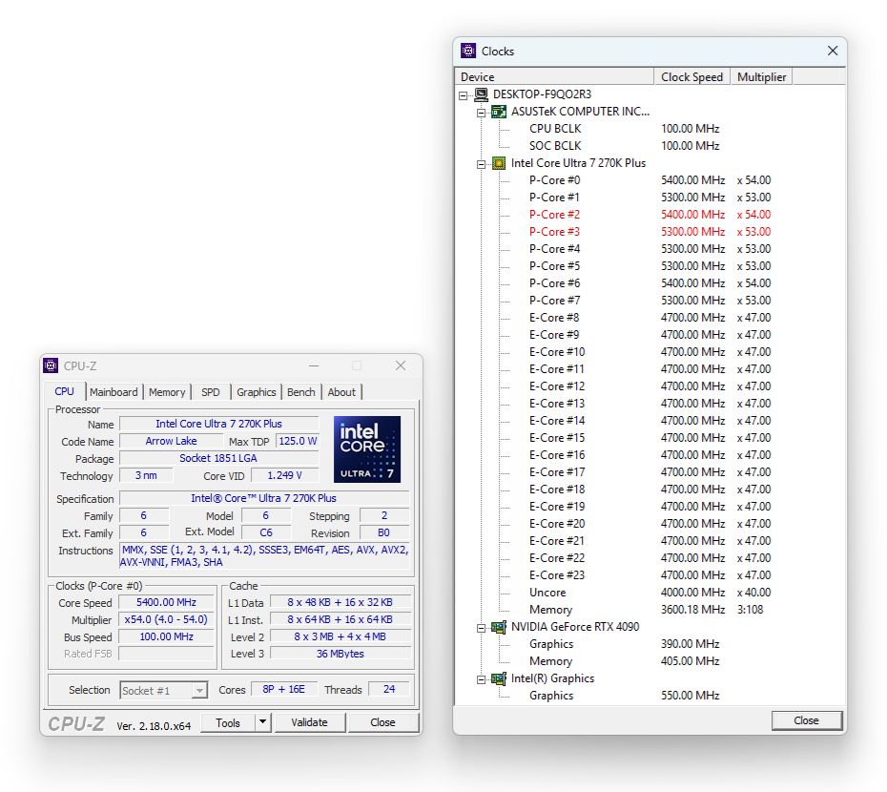Select the E-Core #8 row
887x792 pixels.
650,318
